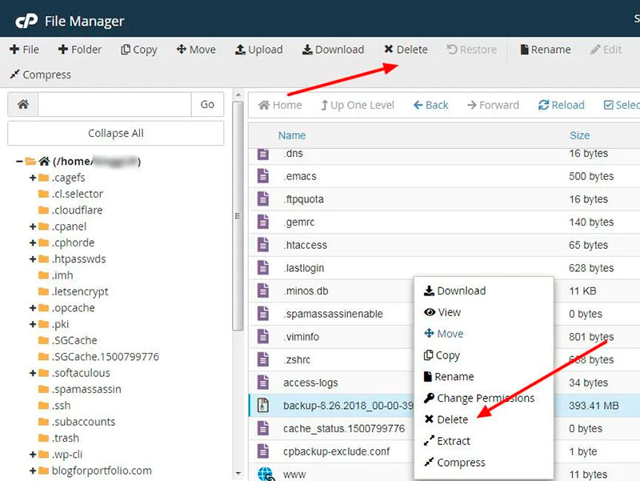Click the Reload icon in navigation bar

click(544, 105)
